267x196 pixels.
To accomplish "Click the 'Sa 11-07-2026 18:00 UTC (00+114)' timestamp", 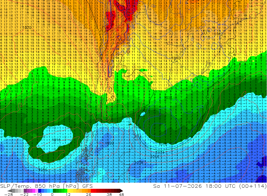I will pyautogui.click(x=210, y=186).
